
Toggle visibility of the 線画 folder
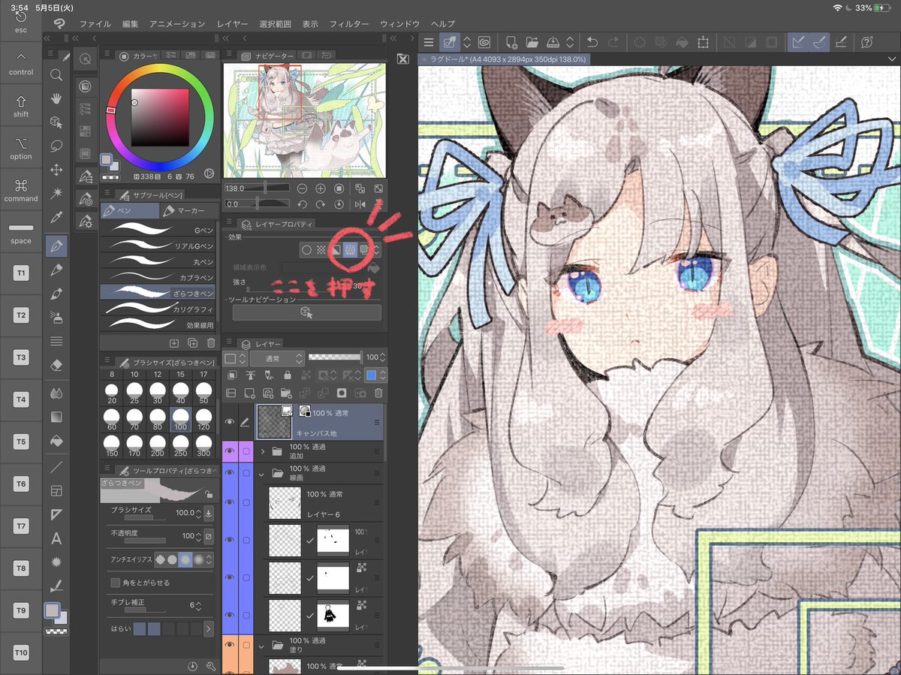(229, 472)
